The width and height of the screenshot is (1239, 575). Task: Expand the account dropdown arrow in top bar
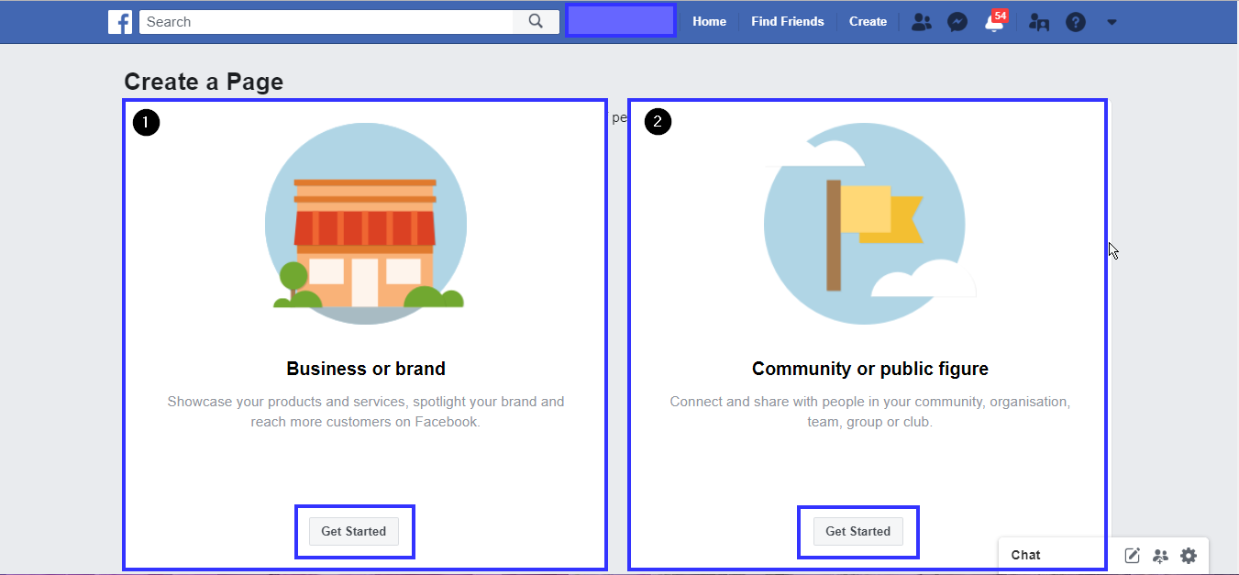point(1112,22)
